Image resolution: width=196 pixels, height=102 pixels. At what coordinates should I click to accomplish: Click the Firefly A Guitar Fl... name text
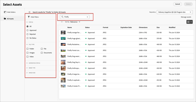pyautogui.click(x=74, y=86)
